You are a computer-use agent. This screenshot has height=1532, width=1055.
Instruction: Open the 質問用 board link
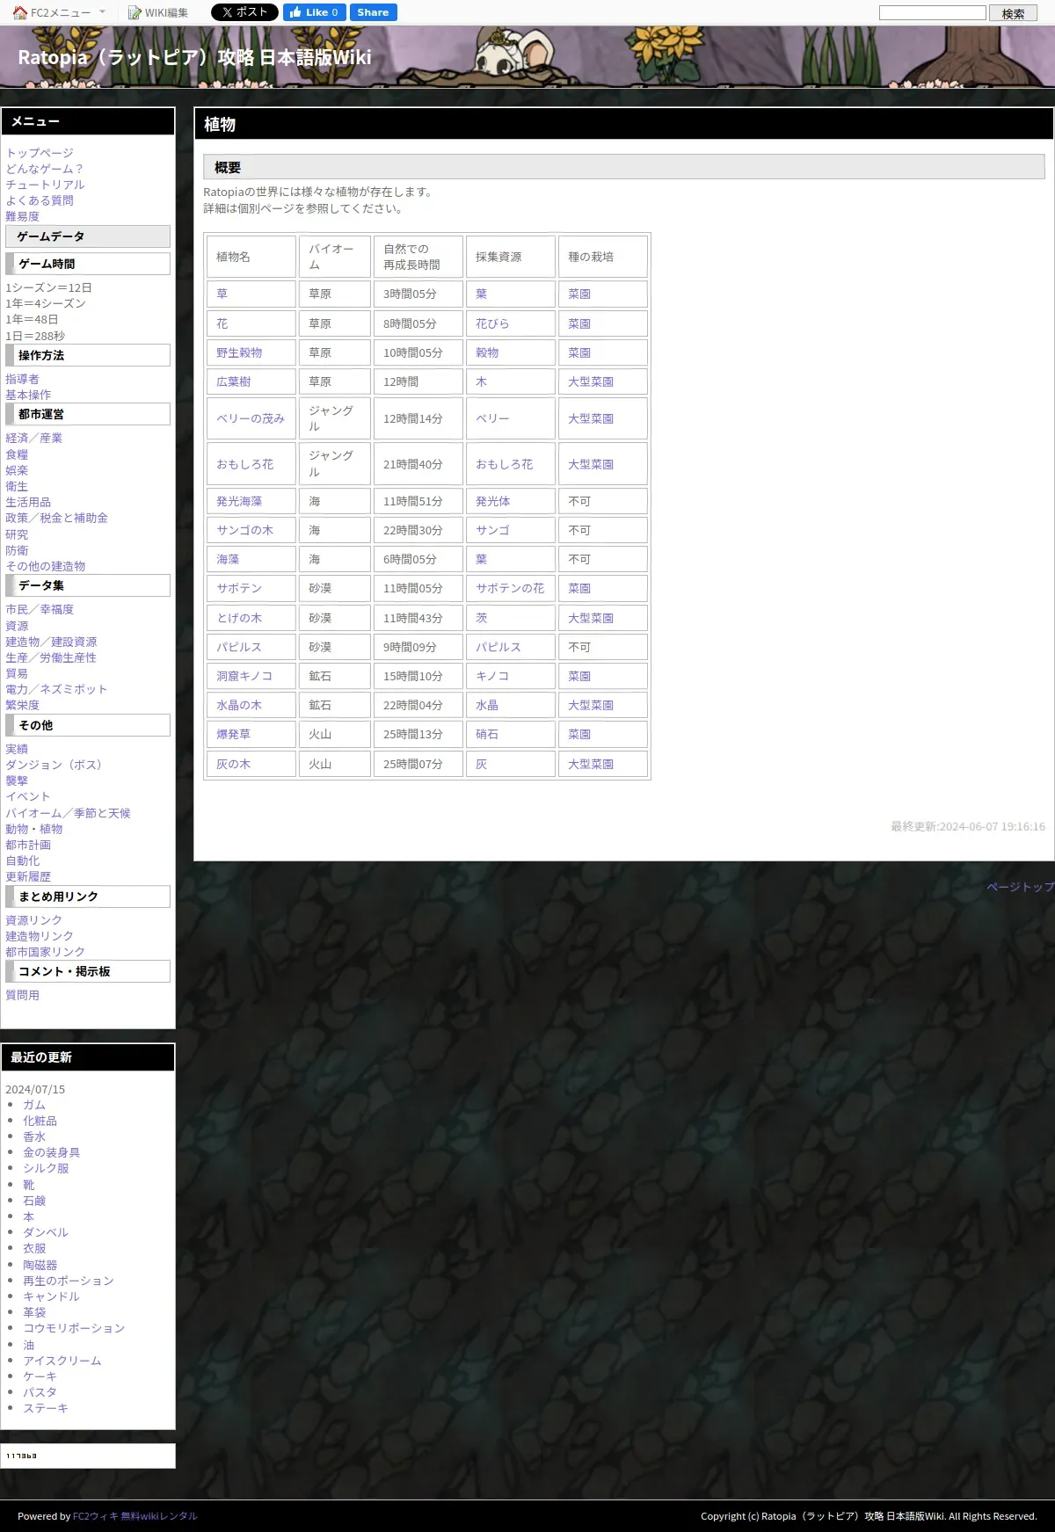22,995
